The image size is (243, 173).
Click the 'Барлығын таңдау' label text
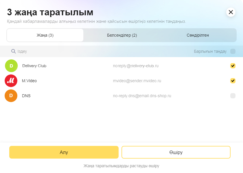pos(210,51)
